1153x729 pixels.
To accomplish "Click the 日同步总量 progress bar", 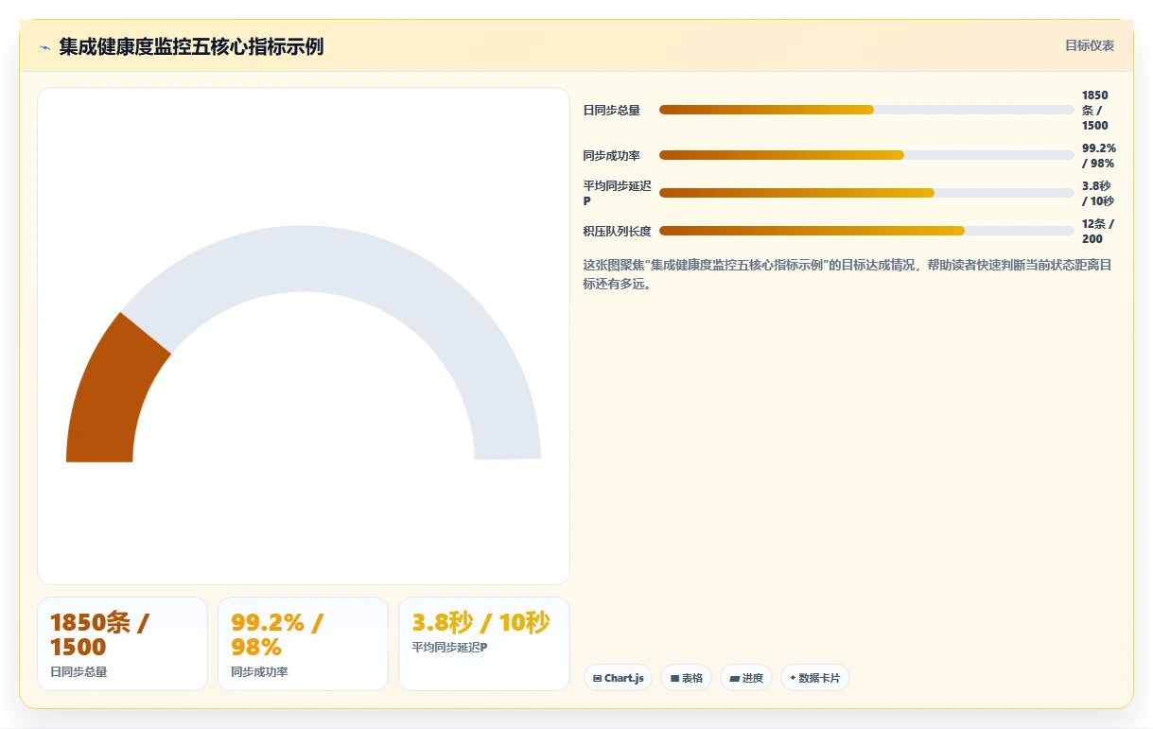I will 866,110.
